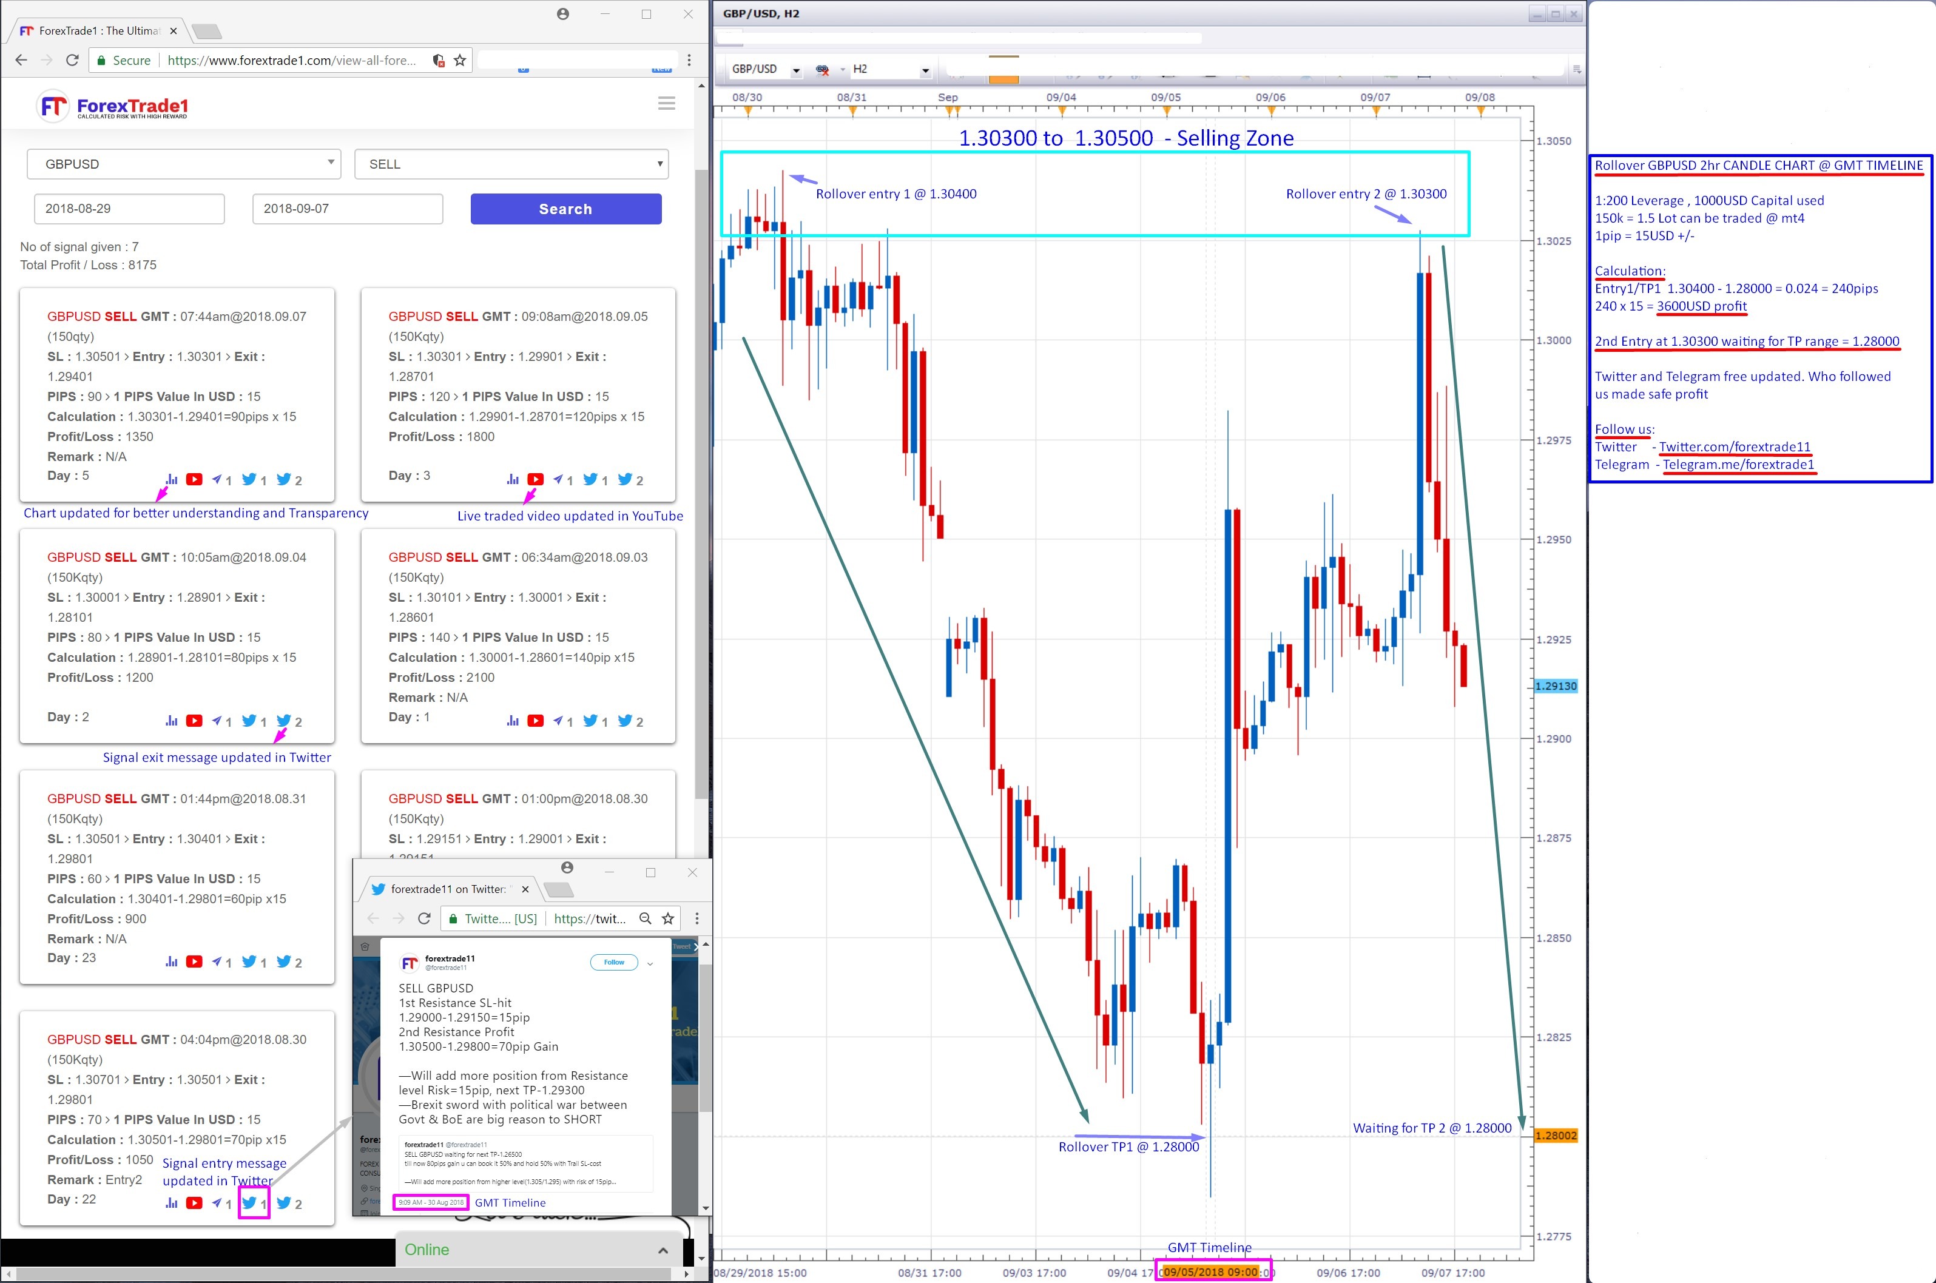
Task: Open chart icon in the 2018.09.05 card
Action: point(513,479)
